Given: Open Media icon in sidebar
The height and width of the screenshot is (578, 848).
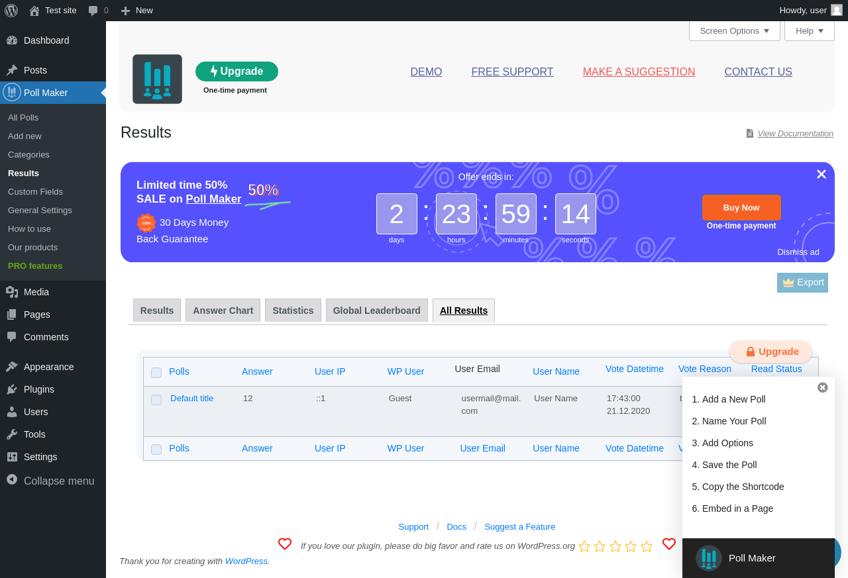Looking at the screenshot, I should 12,292.
